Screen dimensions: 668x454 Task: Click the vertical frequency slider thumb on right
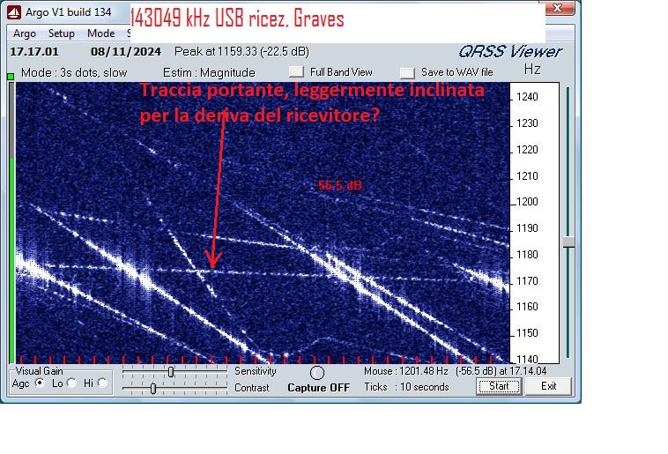568,242
